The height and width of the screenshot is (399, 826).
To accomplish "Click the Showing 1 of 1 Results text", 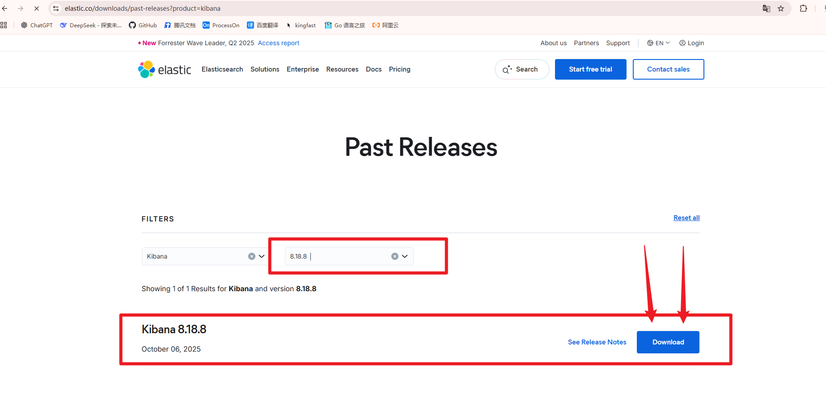I will [x=229, y=289].
